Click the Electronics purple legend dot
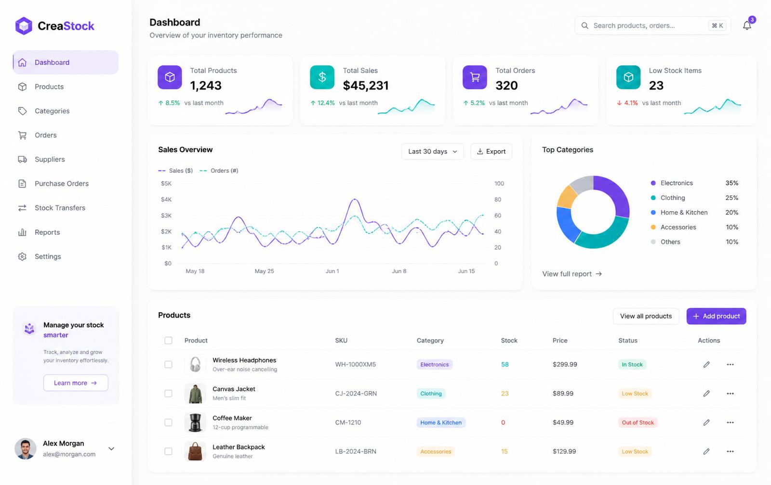This screenshot has width=771, height=485. 653,183
